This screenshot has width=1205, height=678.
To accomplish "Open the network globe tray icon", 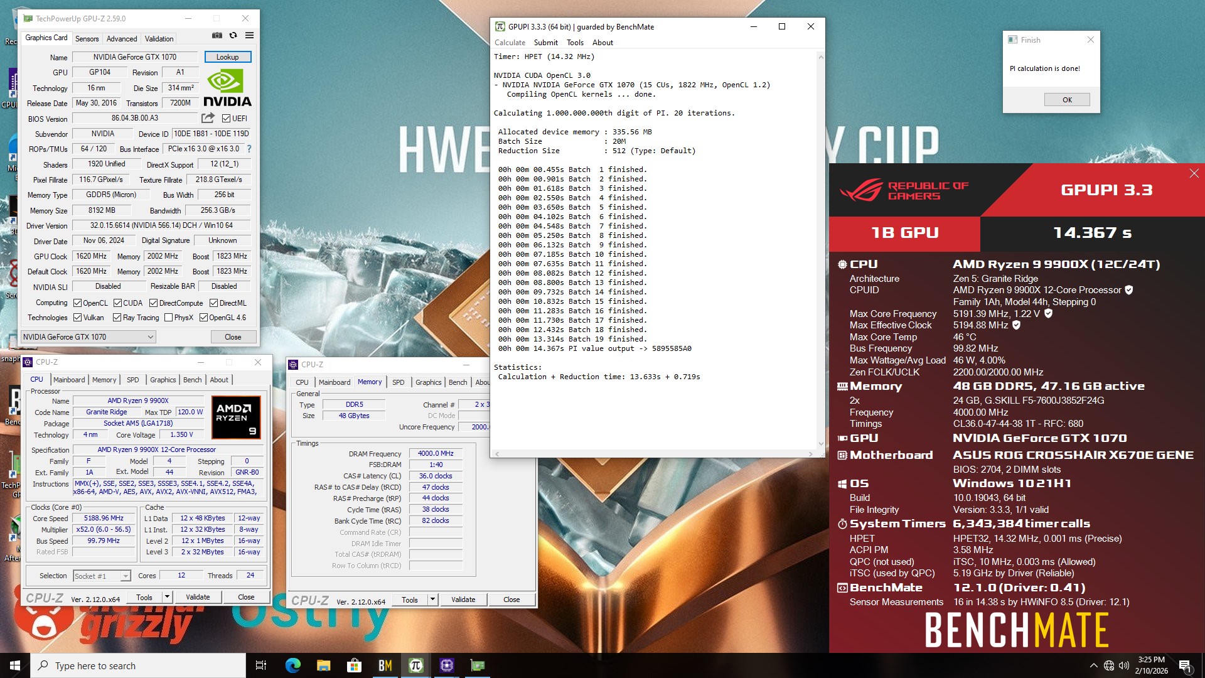I will (1109, 665).
